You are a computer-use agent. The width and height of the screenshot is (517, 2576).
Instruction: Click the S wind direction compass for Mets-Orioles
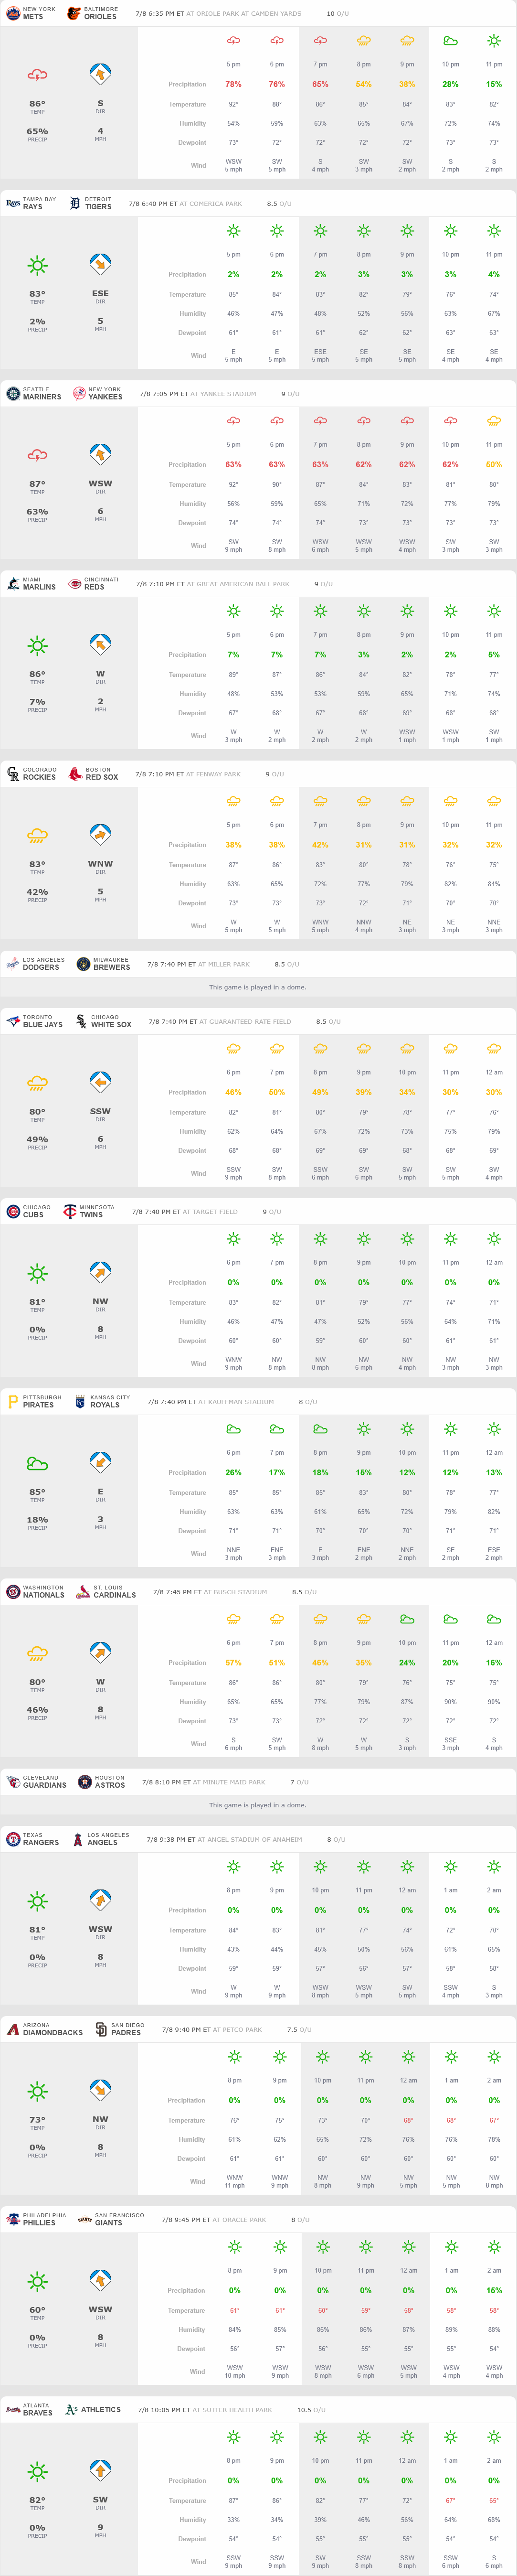pos(100,75)
